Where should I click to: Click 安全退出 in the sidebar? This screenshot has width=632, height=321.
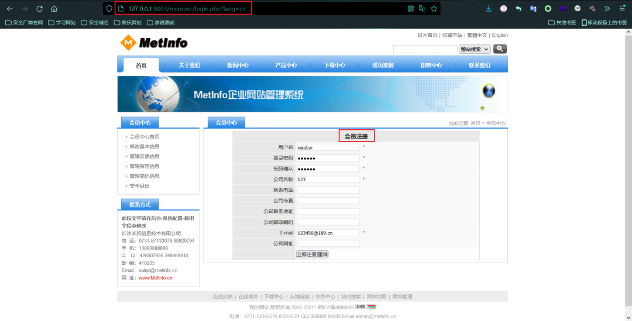click(139, 186)
